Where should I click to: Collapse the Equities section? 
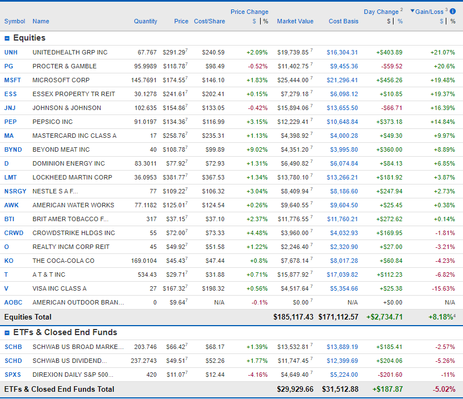pos(7,38)
